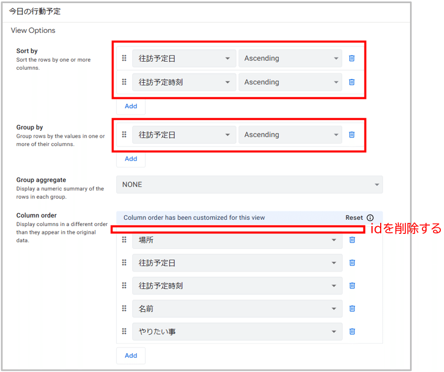Remove 場所 from Column order
Screen dimensions: 444x372
(x=352, y=240)
